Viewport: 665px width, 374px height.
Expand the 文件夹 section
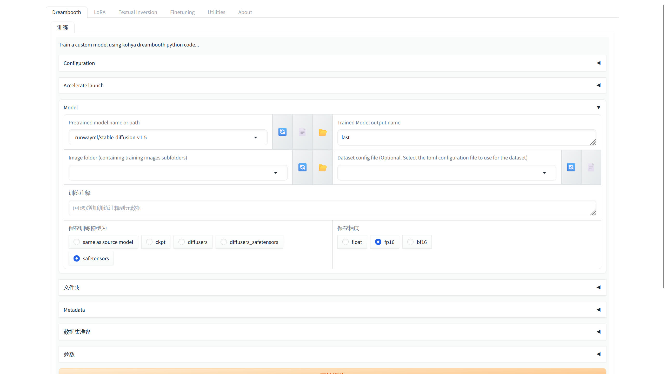(x=332, y=288)
